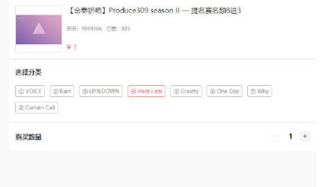Viewport: 322px width, 187px height.
Task: Click the 购买数量 quantity label
Action: [x=29, y=137]
